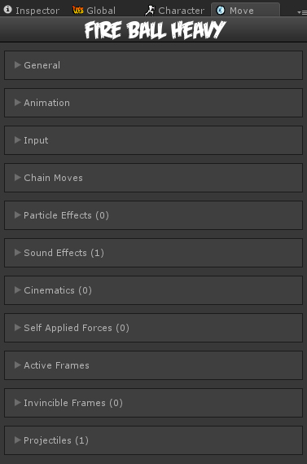Expand the Active Frames section
The image size is (307, 464).
153,365
